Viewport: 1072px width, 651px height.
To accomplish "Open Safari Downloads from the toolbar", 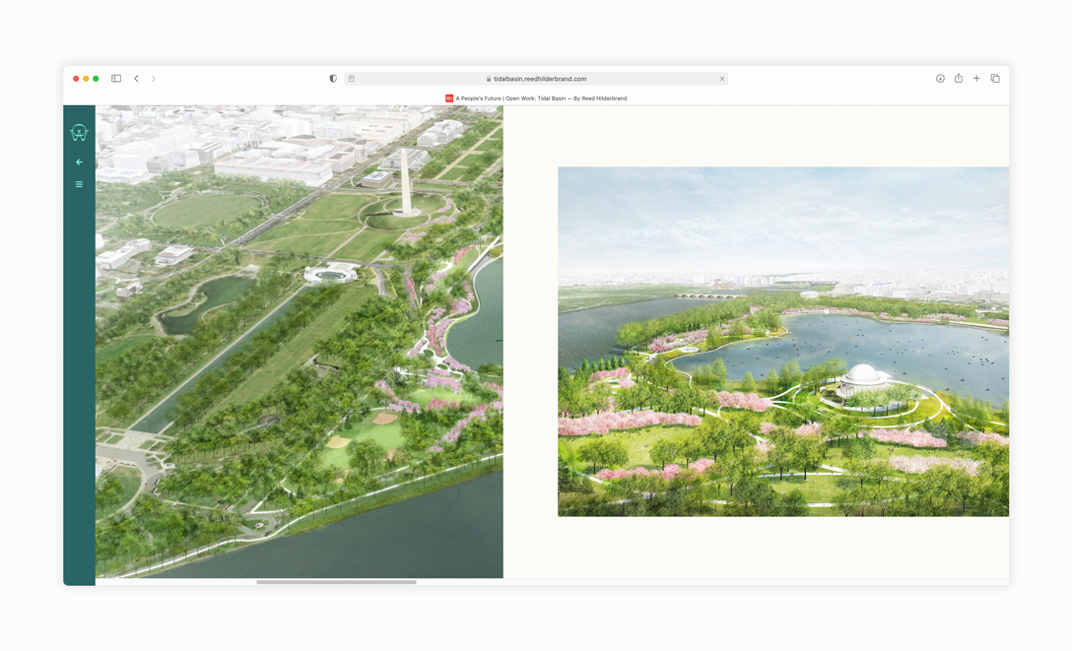I will (940, 78).
